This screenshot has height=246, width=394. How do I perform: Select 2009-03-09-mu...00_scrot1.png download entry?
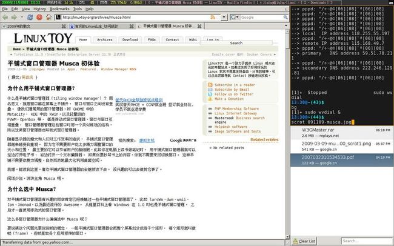point(342,146)
